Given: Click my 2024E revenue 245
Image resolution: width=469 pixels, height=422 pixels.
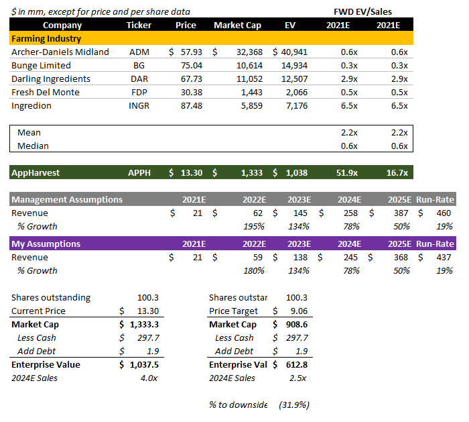Looking at the screenshot, I should [350, 258].
